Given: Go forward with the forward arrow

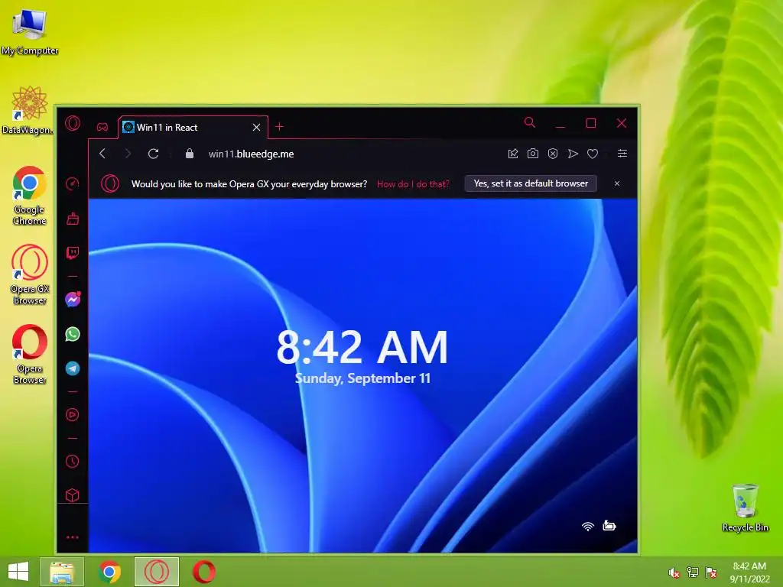Looking at the screenshot, I should click(128, 154).
